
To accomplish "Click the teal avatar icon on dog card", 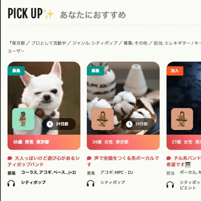I will pos(23,119).
